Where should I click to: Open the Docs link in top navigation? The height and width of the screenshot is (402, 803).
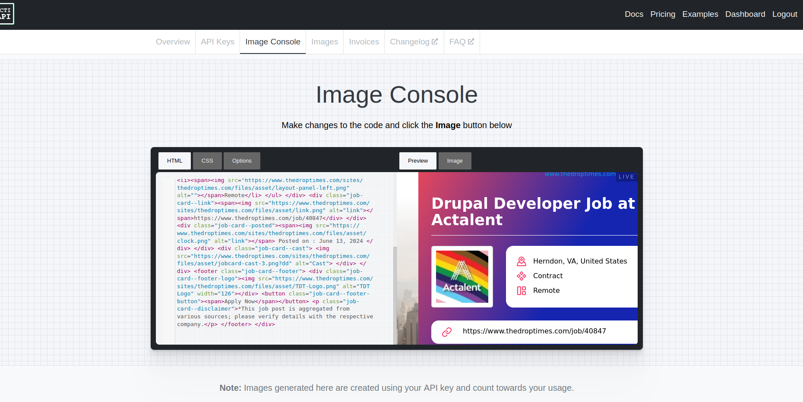pyautogui.click(x=634, y=14)
